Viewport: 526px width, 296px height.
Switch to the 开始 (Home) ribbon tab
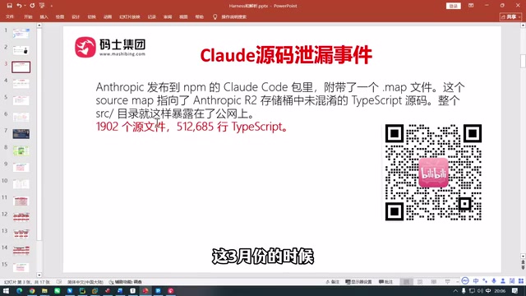click(x=28, y=16)
